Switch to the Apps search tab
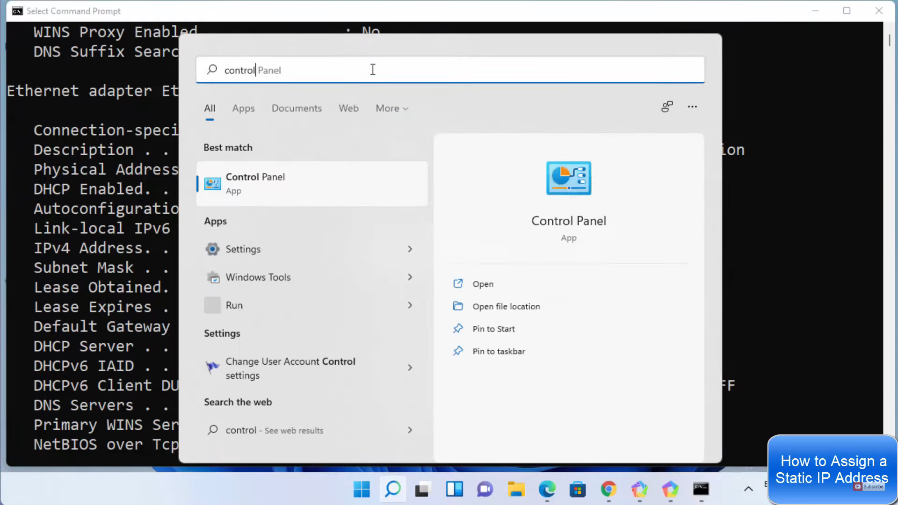 (243, 108)
